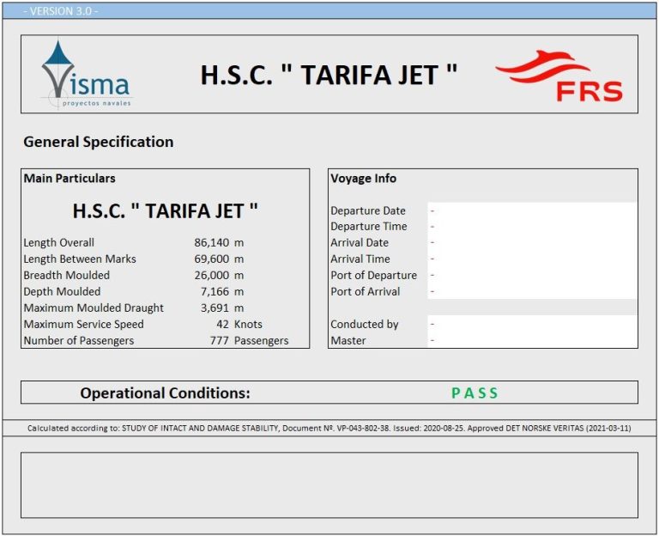The width and height of the screenshot is (659, 536).
Task: Click the Port of Arrival label
Action: (366, 291)
